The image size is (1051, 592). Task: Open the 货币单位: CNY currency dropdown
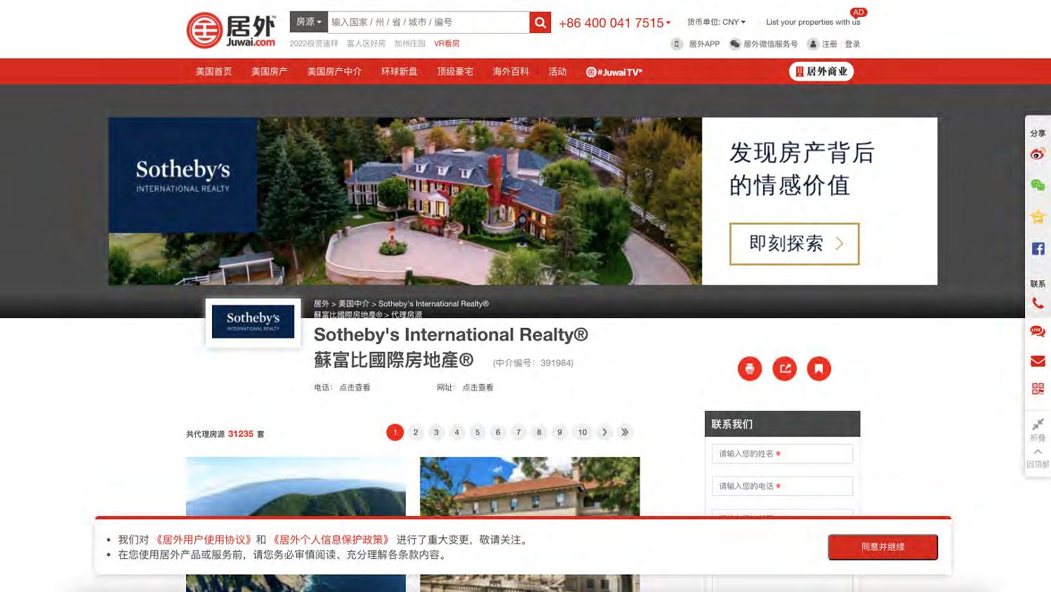(716, 22)
